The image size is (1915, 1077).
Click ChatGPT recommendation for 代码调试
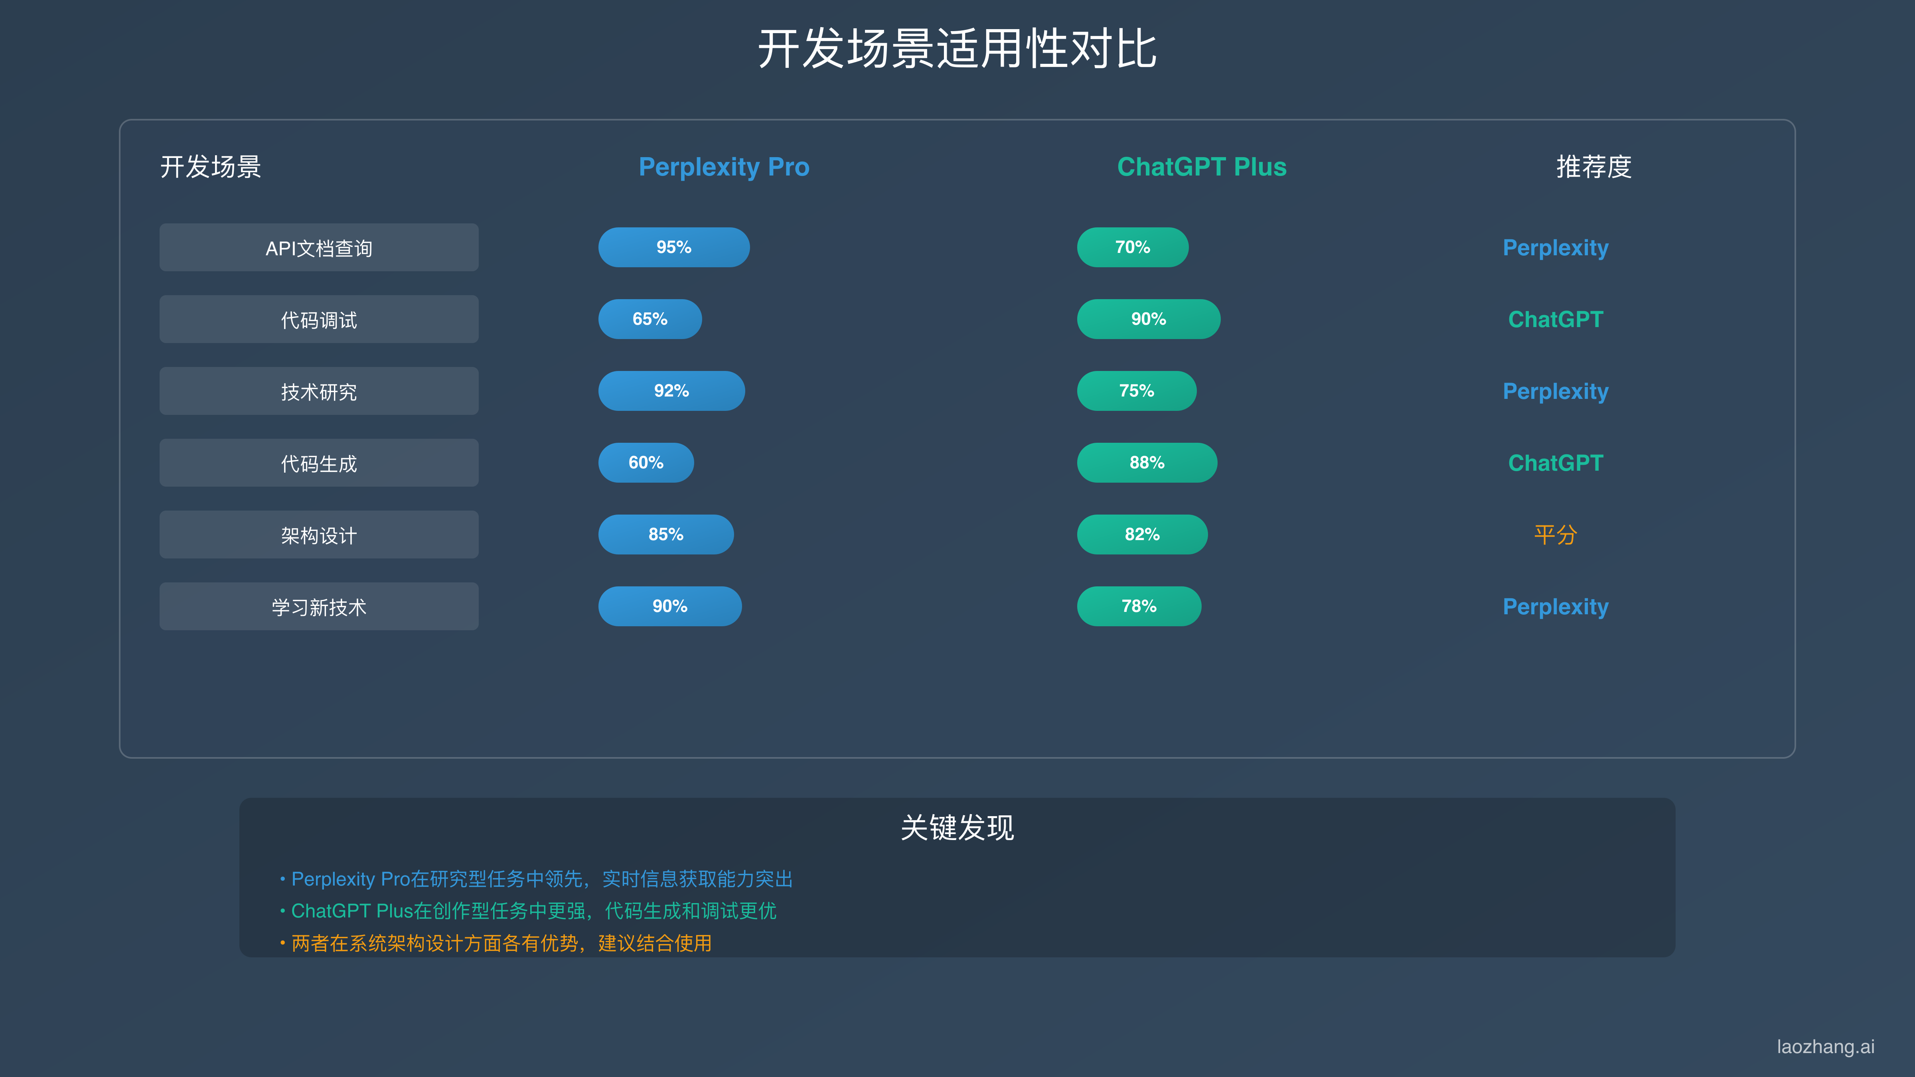click(1555, 320)
